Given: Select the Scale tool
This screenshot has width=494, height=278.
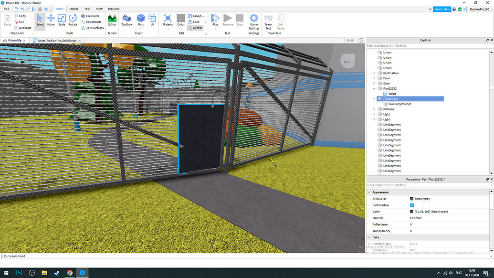Looking at the screenshot, I should pos(62,21).
